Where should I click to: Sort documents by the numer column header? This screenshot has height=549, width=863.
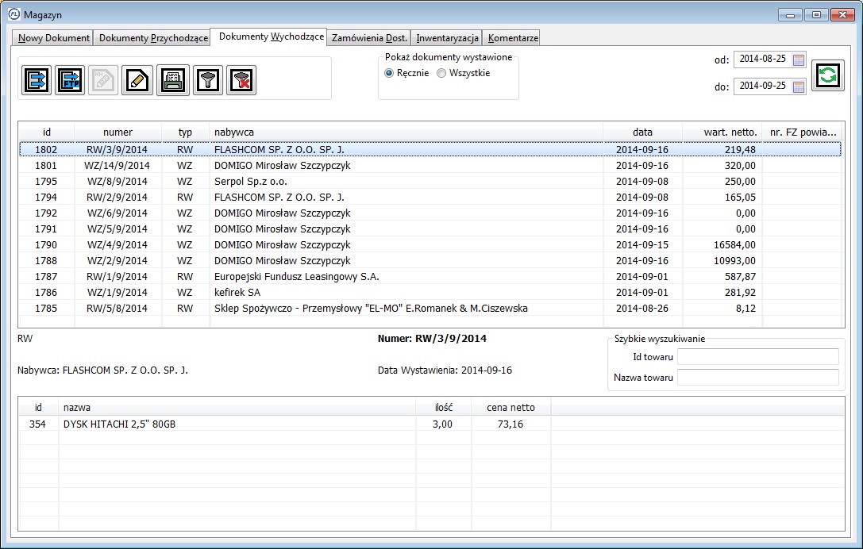pyautogui.click(x=118, y=132)
